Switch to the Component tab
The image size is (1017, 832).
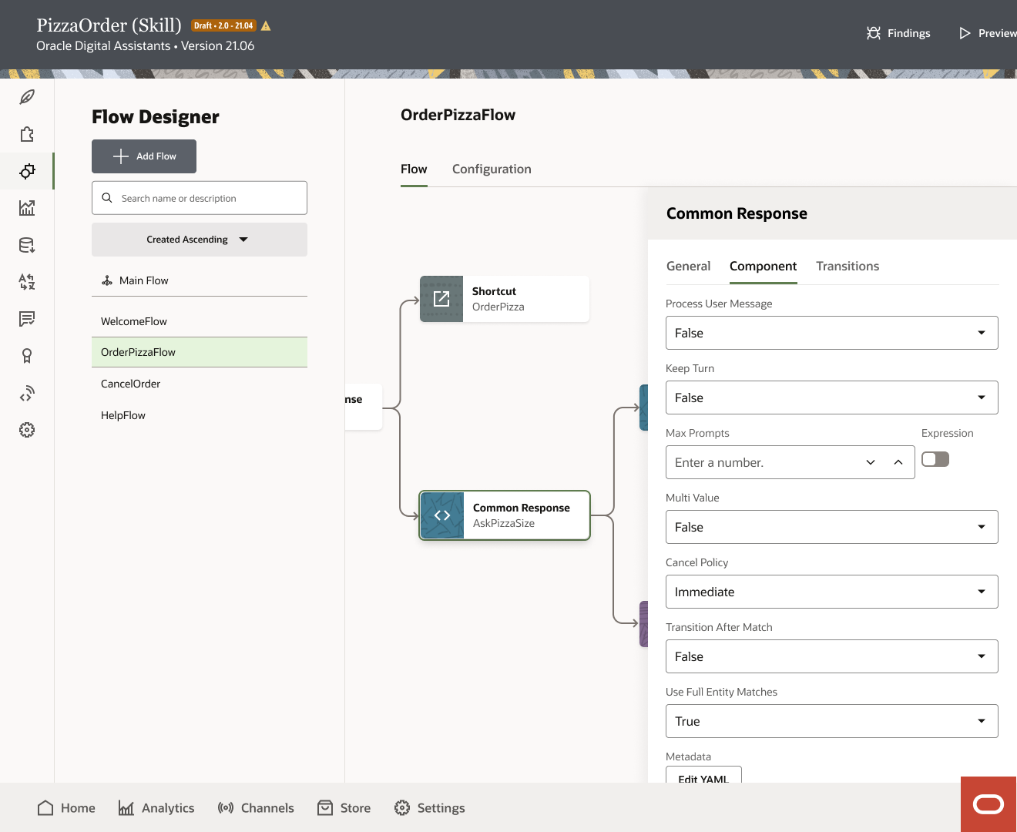coord(763,266)
